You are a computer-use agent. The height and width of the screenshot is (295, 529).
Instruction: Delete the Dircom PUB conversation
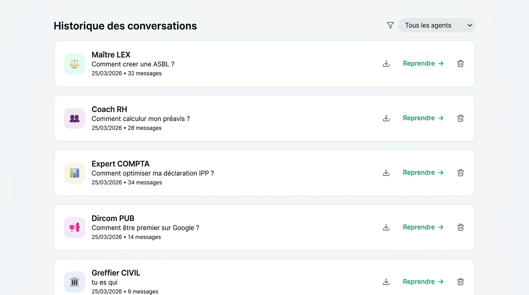(461, 227)
